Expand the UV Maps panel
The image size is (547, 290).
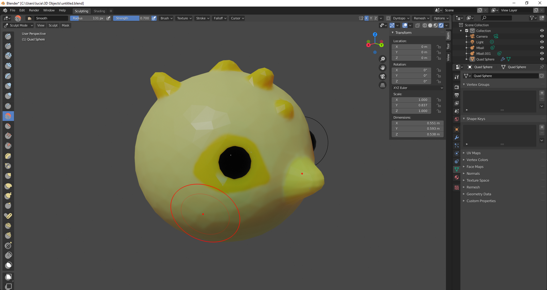pyautogui.click(x=473, y=153)
